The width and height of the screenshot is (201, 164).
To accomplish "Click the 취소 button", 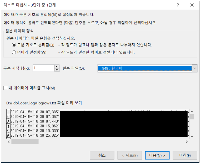I will click(x=102, y=155).
